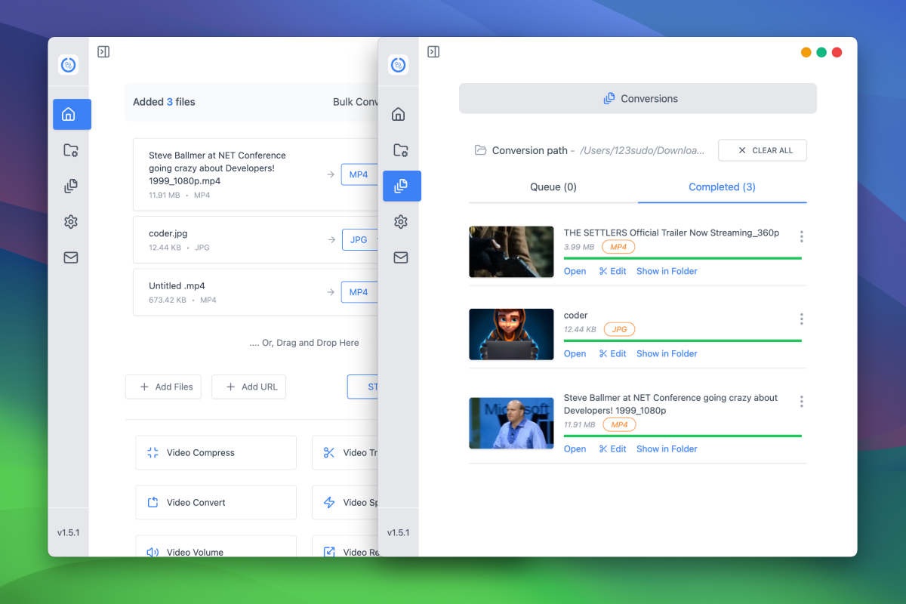The height and width of the screenshot is (604, 906).
Task: Open the MP4 dropdown for Untitled .mp4
Action: (359, 292)
